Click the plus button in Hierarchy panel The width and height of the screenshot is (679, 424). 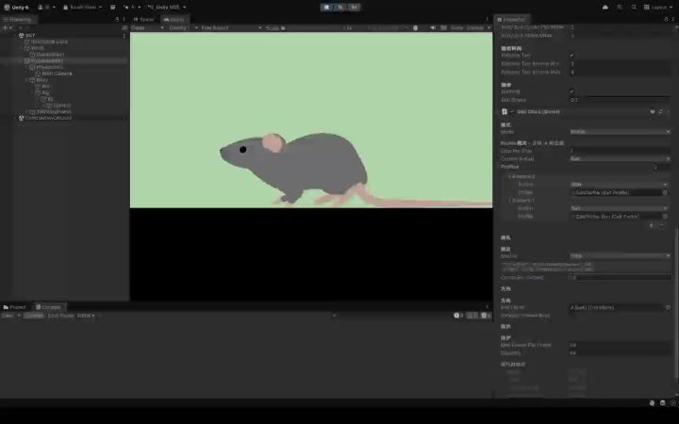tap(6, 27)
